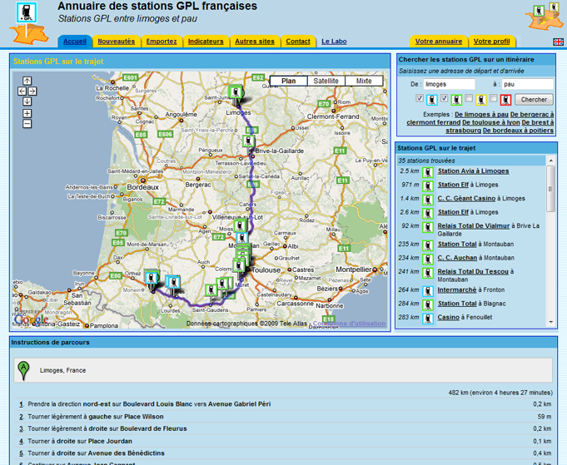567x465 pixels.
Task: Open the Le Labo link
Action: point(334,42)
